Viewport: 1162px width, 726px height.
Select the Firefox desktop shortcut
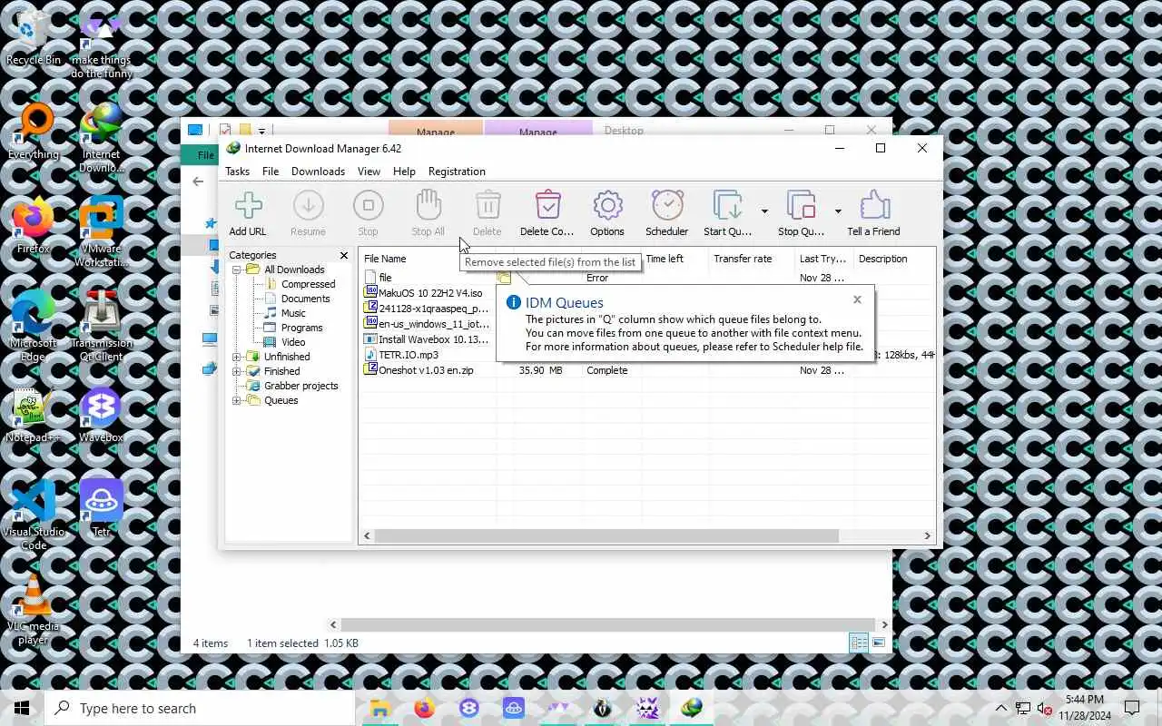[x=34, y=227]
